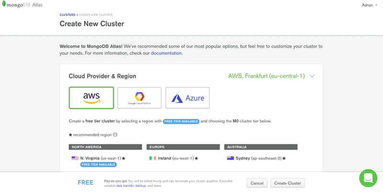Open the data transfer pricing link
The image size is (383, 193).
click(x=124, y=186)
